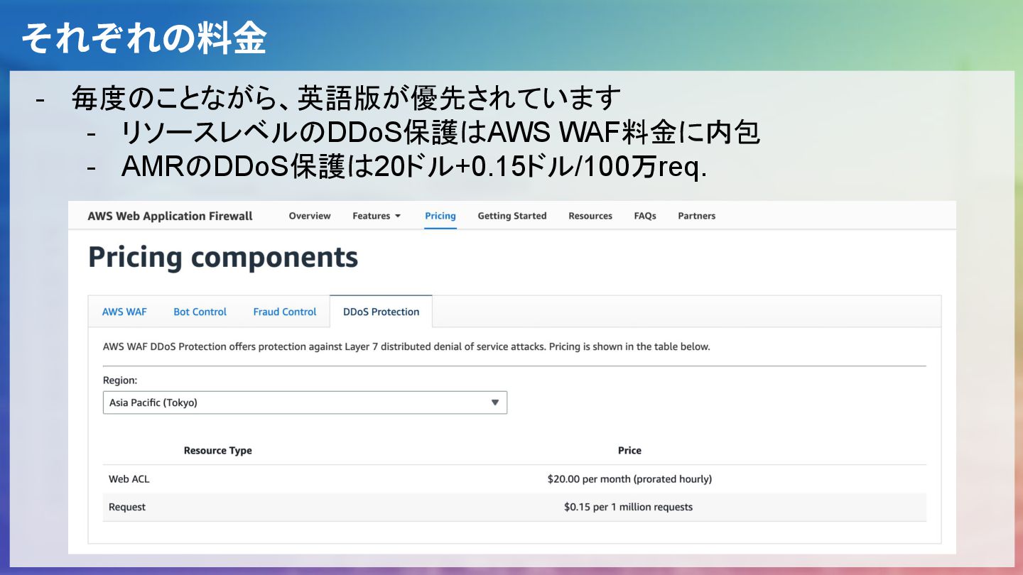Click the bullet about リソースレベルのDDoS保護
The height and width of the screenshot is (575, 1023).
(440, 132)
